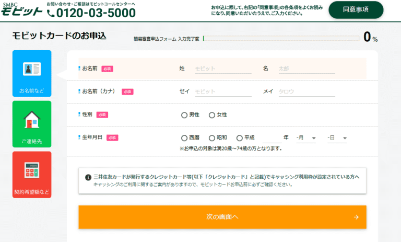This screenshot has height=242, width=401.
Task: Click the 生年月日 field label
Action: (92, 137)
